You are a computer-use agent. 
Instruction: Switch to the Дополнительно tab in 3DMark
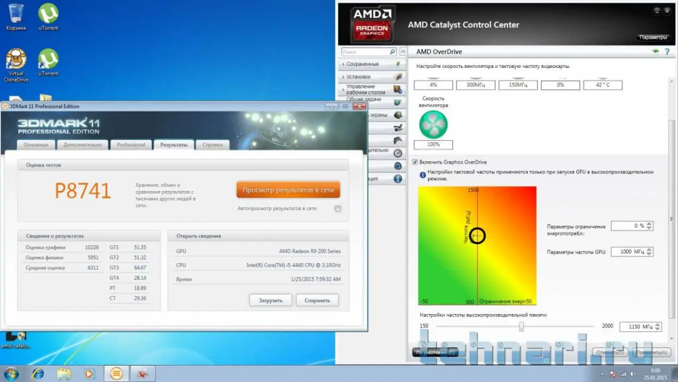coord(83,144)
